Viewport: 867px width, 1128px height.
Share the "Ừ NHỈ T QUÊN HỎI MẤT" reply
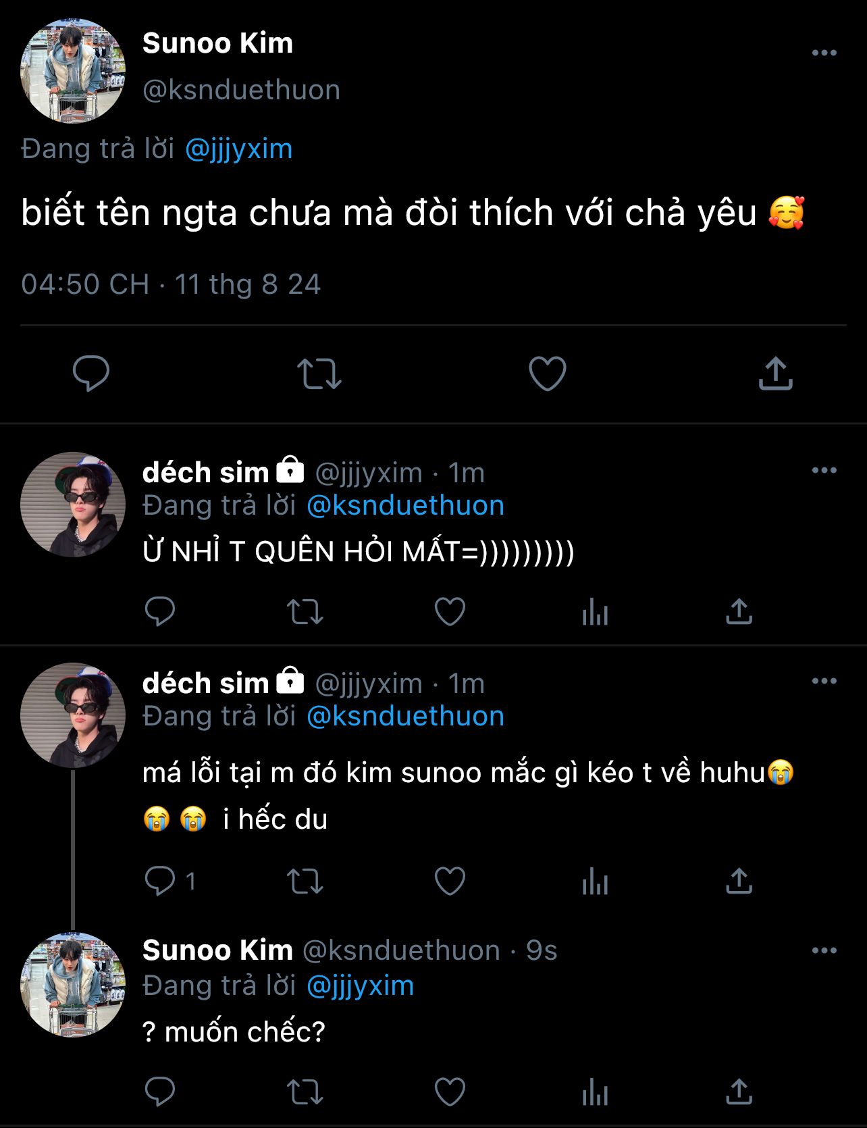(x=739, y=612)
